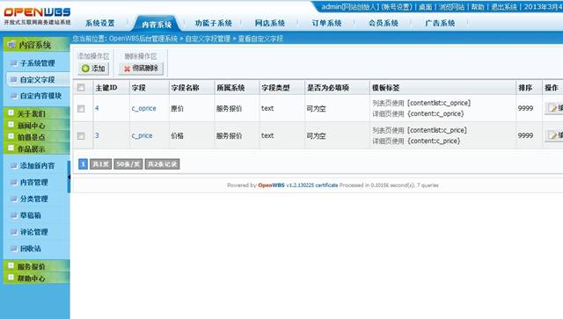Click the OpenWBS link in footer
The width and height of the screenshot is (563, 319).
(x=271, y=185)
